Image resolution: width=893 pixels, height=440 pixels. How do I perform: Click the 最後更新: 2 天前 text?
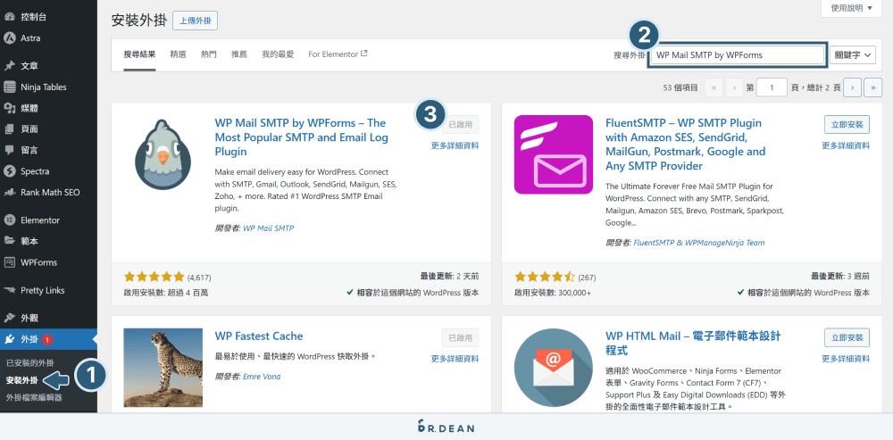coord(449,276)
